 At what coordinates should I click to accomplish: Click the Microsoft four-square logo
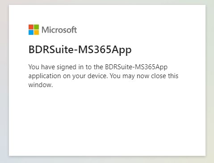[x=34, y=29]
